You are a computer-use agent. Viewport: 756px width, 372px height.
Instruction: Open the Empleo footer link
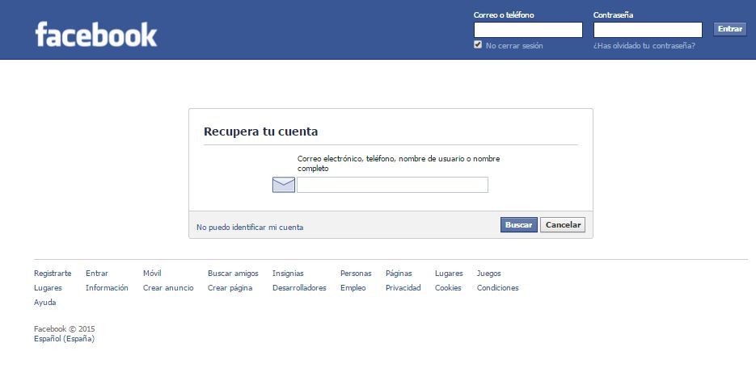tap(353, 288)
